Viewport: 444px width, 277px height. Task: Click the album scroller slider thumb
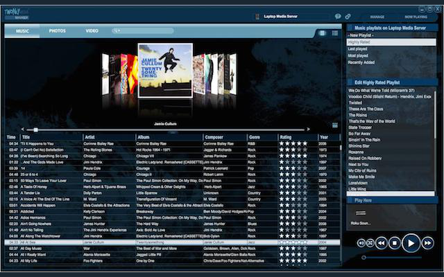point(35,129)
